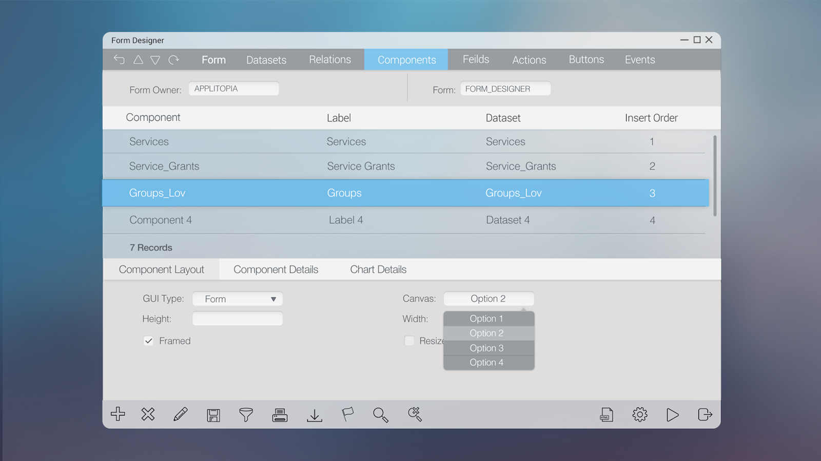Switch to the Form tab
Image resolution: width=821 pixels, height=461 pixels.
[213, 60]
